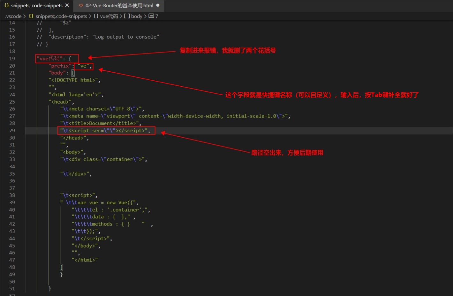This screenshot has height=296, width=453.
Task: Place cursor on "vue代码" key
Action: tap(49, 59)
